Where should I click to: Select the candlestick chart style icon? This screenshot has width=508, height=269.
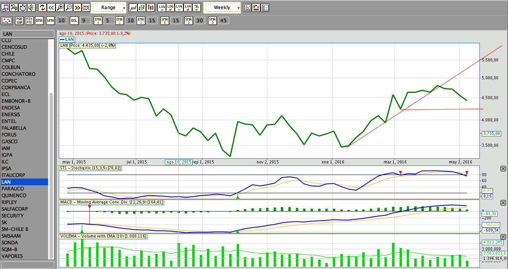151,8
